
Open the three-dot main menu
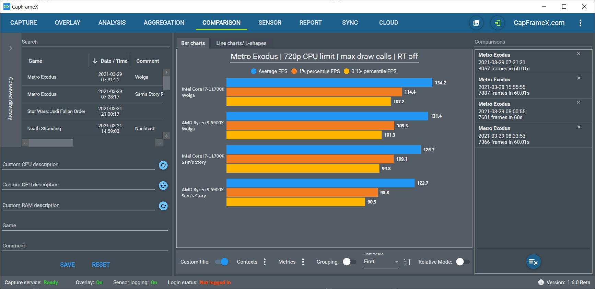tap(580, 23)
